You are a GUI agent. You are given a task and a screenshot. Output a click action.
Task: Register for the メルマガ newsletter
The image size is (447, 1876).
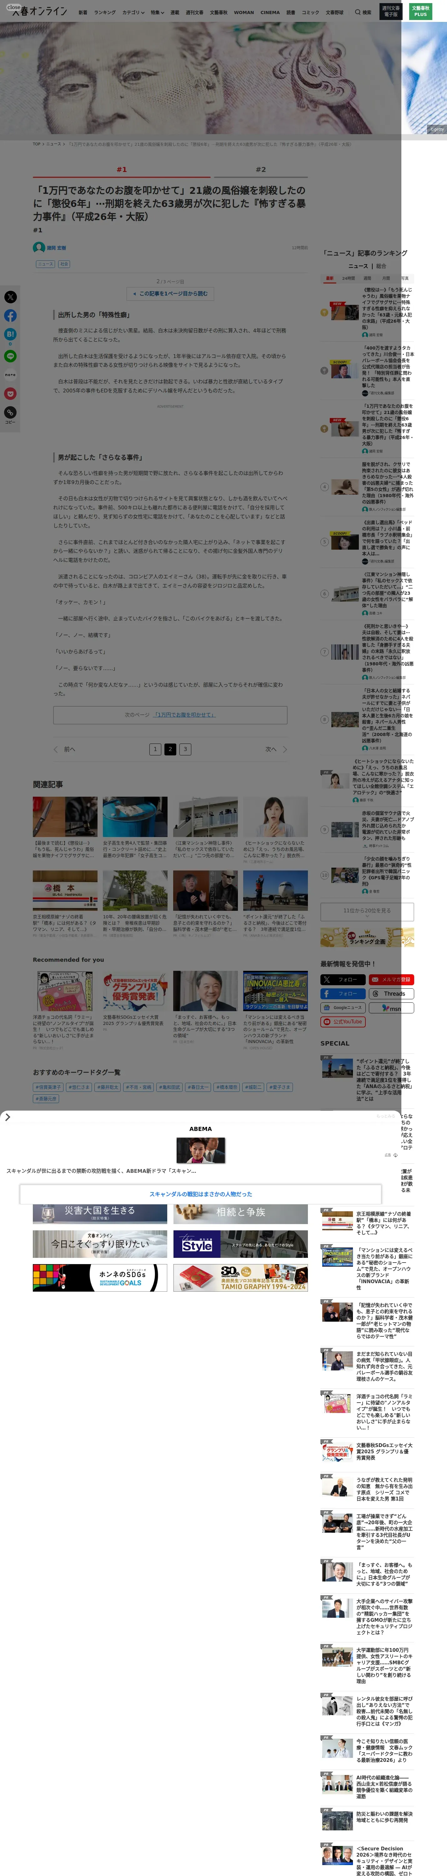pyautogui.click(x=391, y=980)
